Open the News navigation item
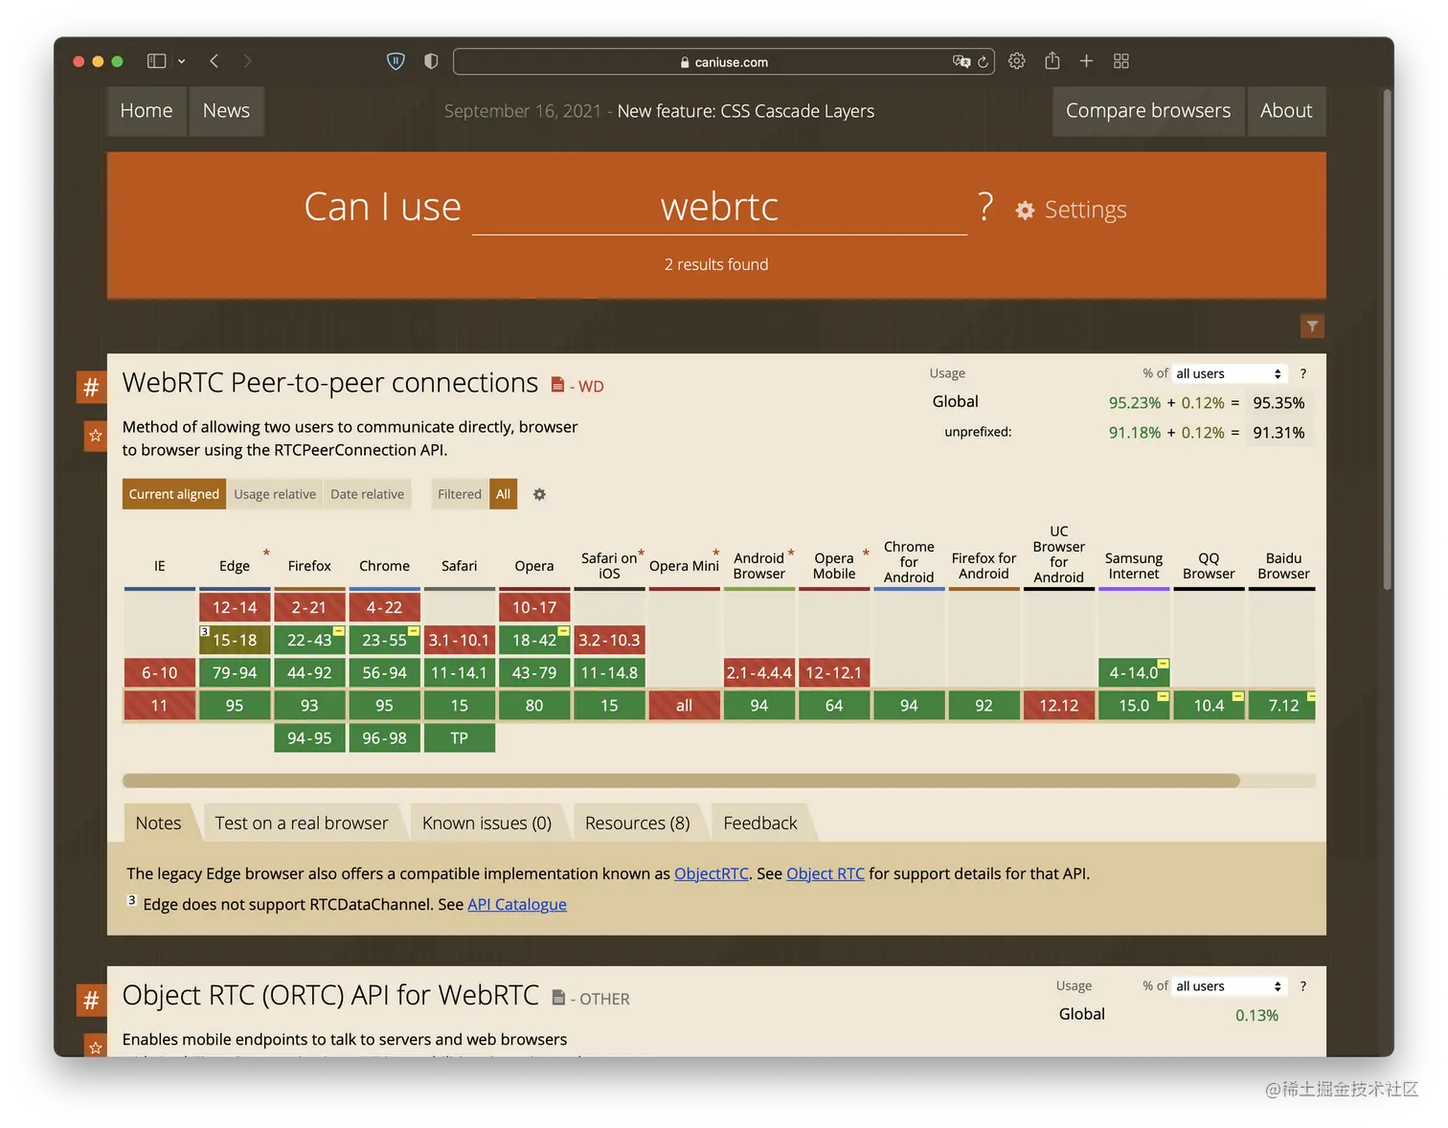The width and height of the screenshot is (1448, 1128). point(226,111)
